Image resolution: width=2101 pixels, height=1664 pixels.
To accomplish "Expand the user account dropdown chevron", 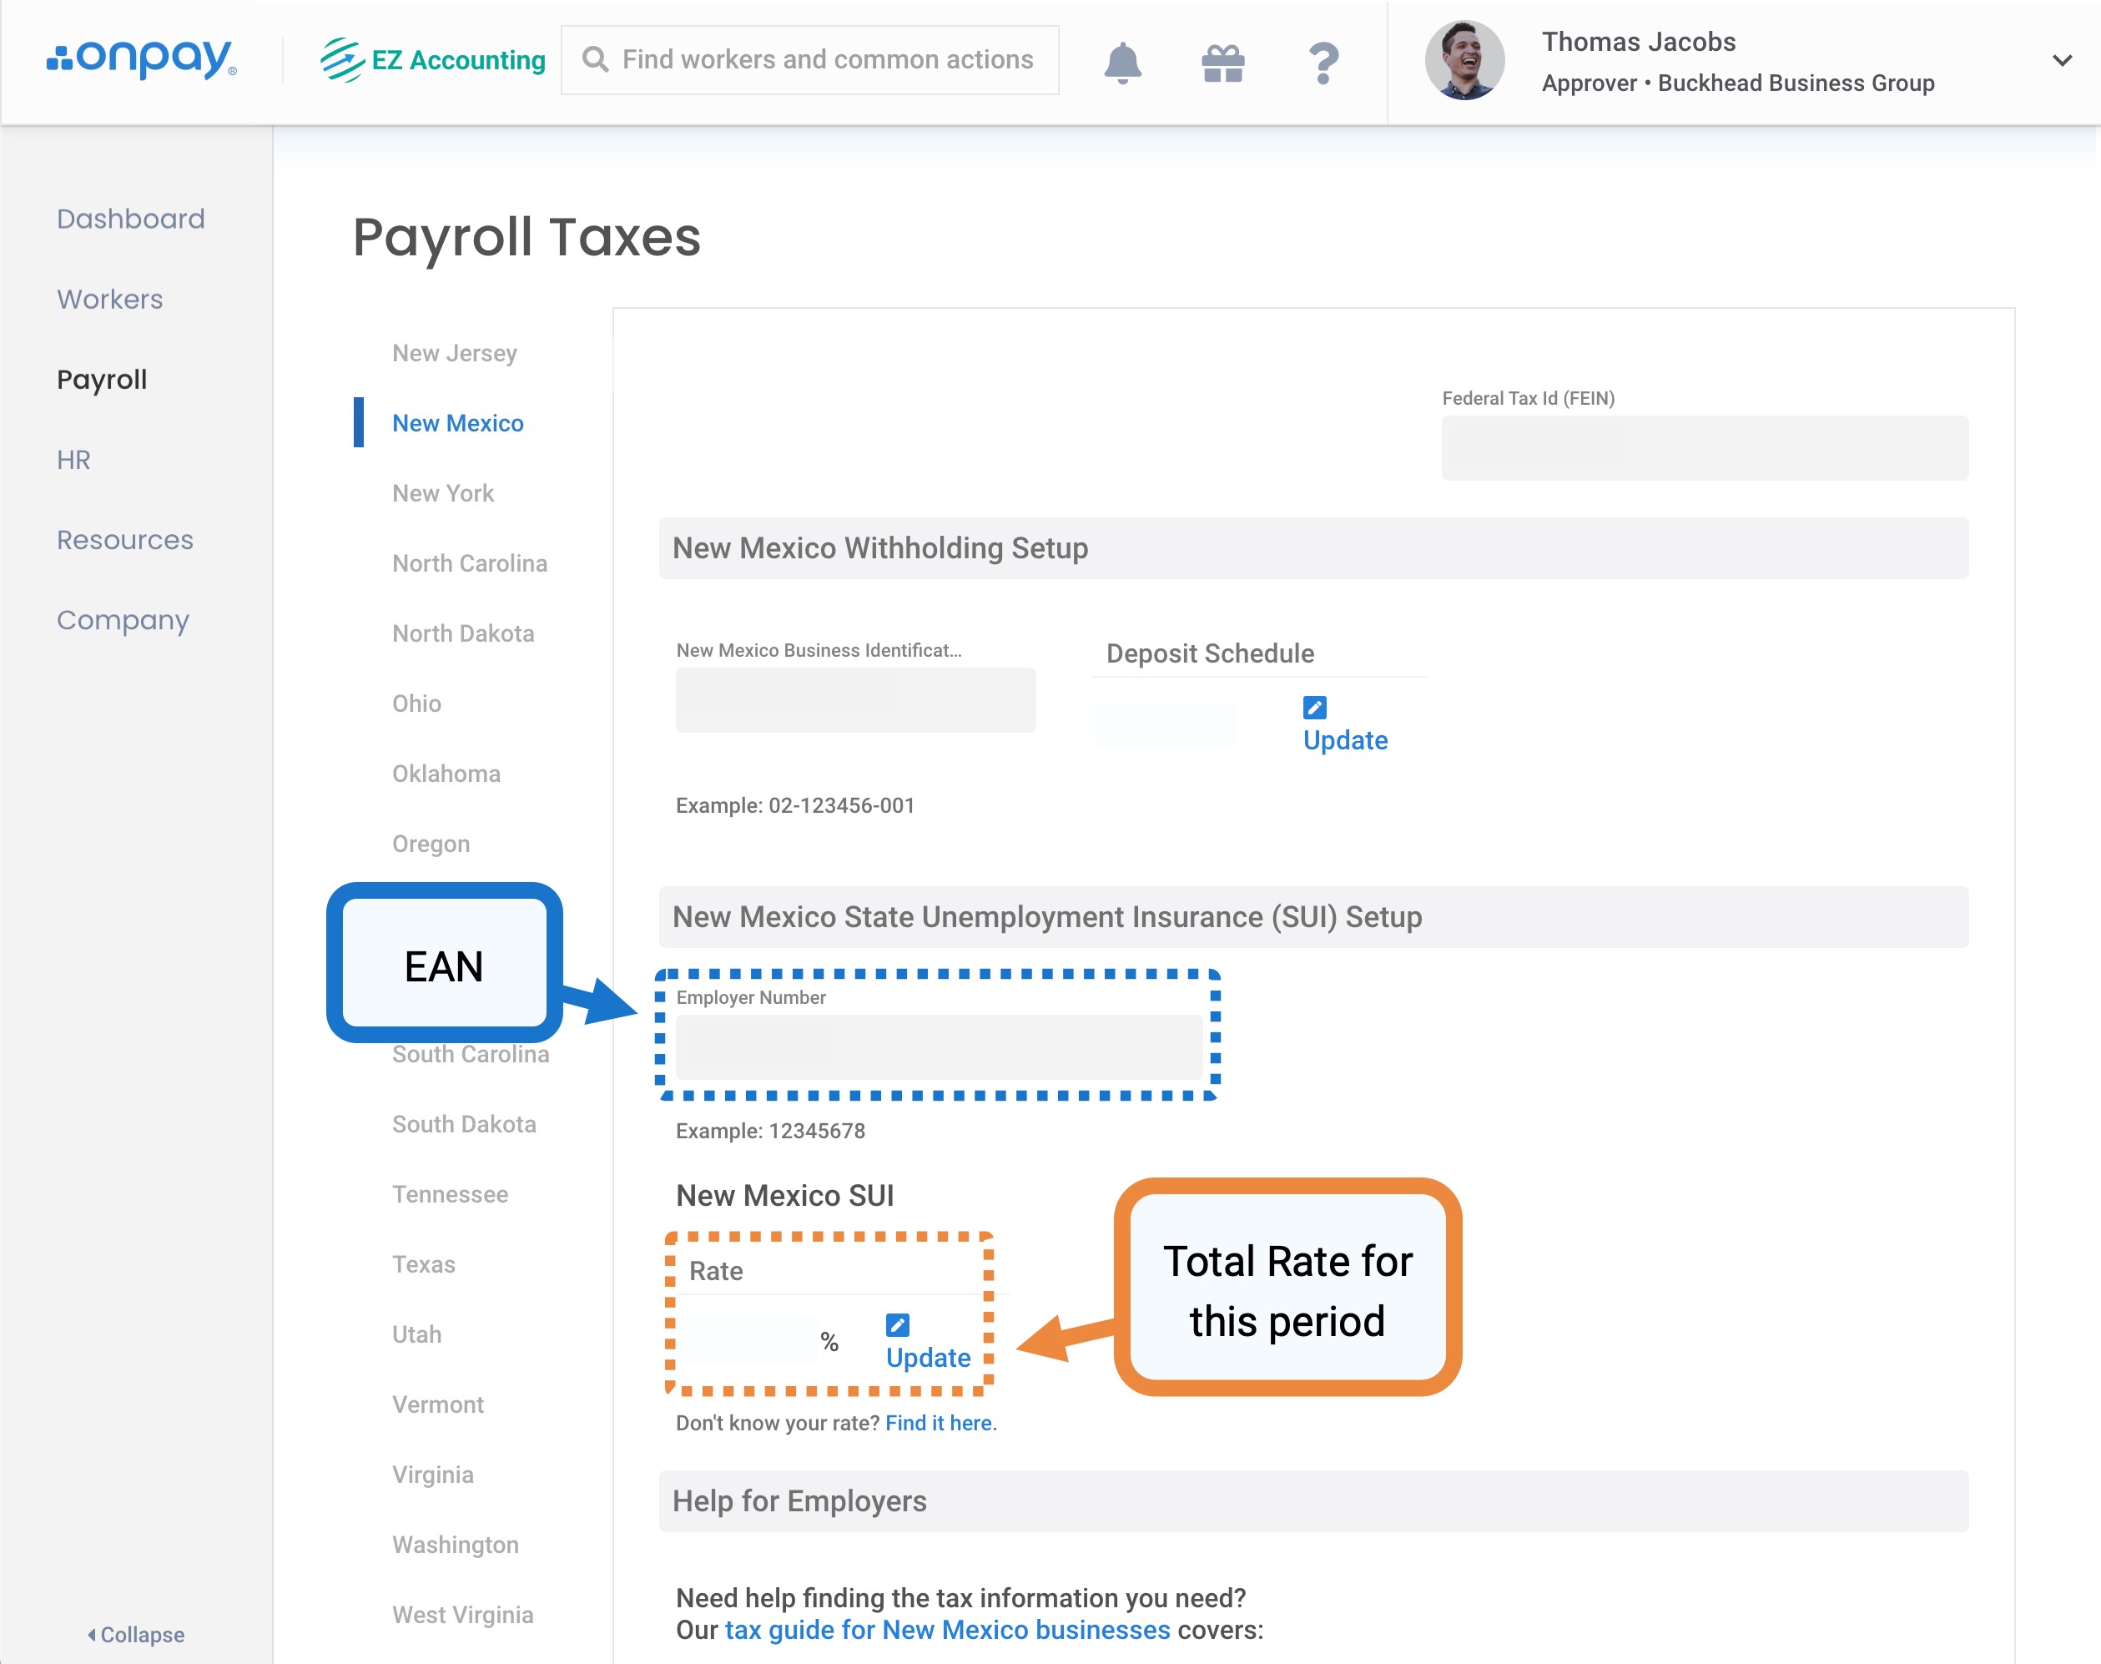I will coord(2061,60).
